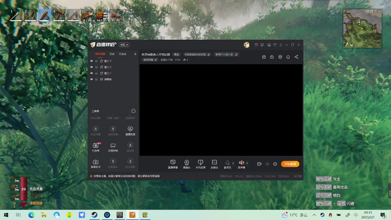391x220 pixels.
Task: Click the 17°C weather widget
Action: pyautogui.click(x=294, y=215)
